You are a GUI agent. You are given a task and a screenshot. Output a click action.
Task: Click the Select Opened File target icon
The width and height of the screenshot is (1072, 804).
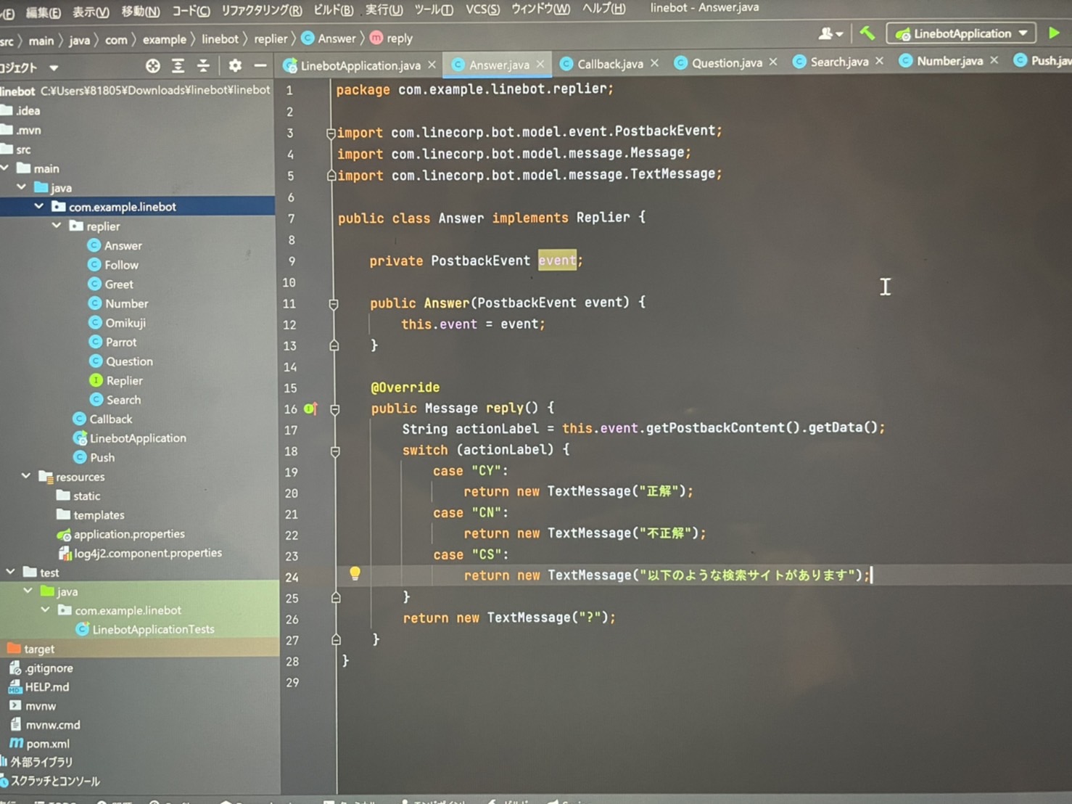point(152,66)
